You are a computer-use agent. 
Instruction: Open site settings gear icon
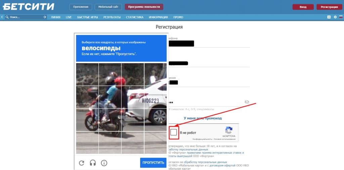point(335,17)
